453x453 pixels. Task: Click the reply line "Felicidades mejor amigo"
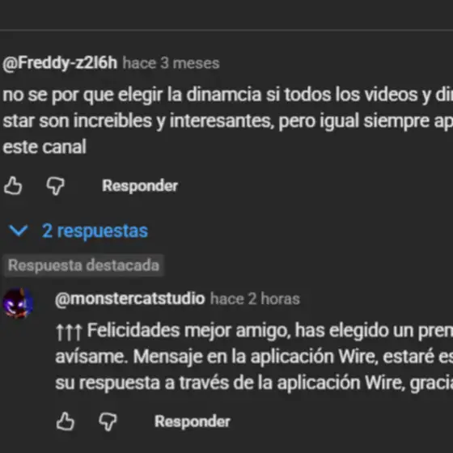(254, 331)
